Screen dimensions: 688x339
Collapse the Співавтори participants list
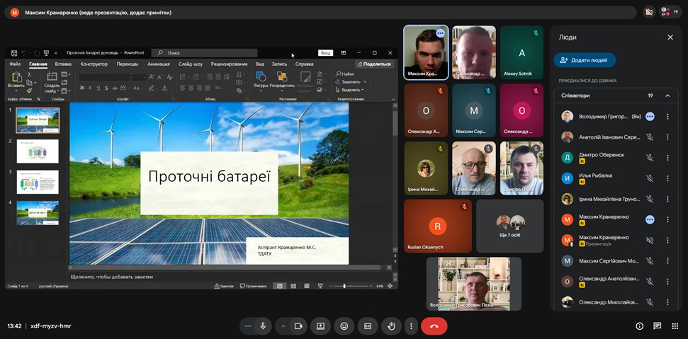(667, 96)
